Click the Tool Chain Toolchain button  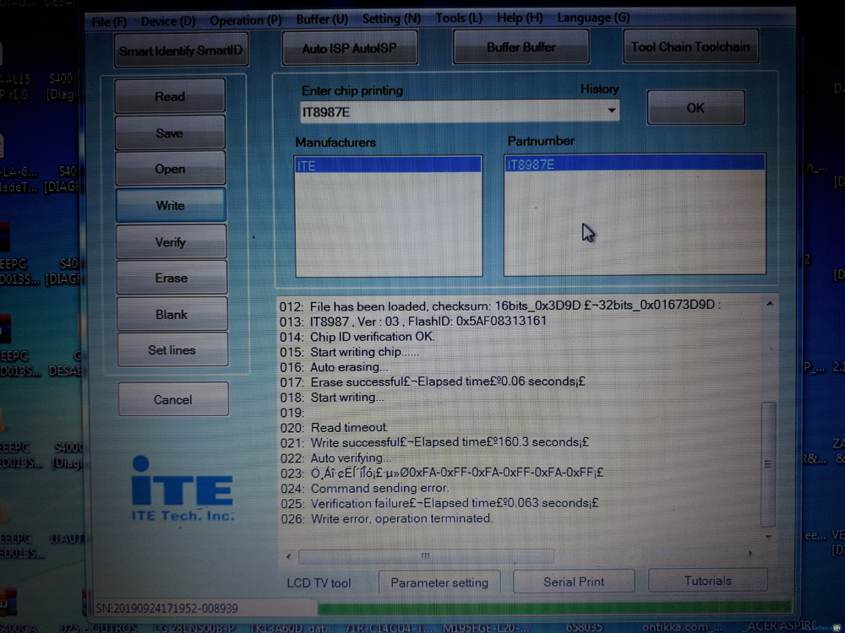pos(690,46)
